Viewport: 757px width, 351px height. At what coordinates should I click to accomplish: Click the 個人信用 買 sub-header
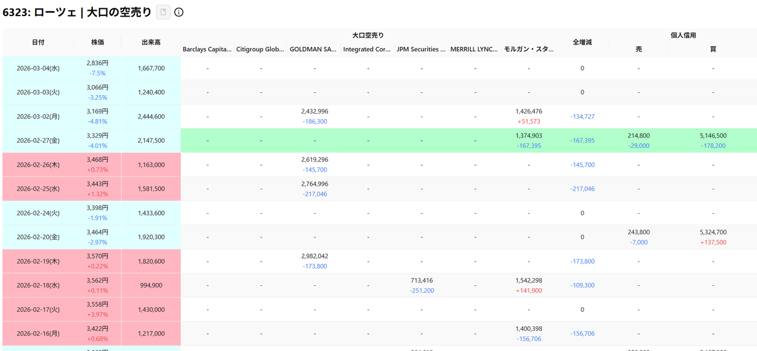[x=713, y=50]
